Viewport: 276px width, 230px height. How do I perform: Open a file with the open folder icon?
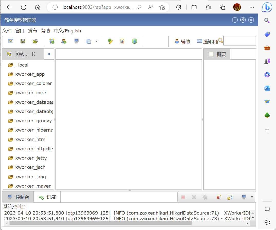(x=35, y=41)
